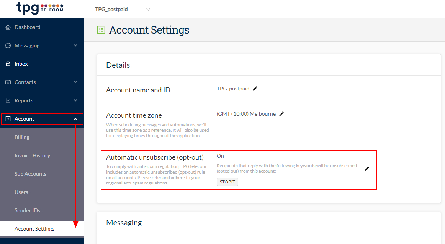Edit the account name with the pencil icon
This screenshot has width=445, height=244.
pos(255,88)
